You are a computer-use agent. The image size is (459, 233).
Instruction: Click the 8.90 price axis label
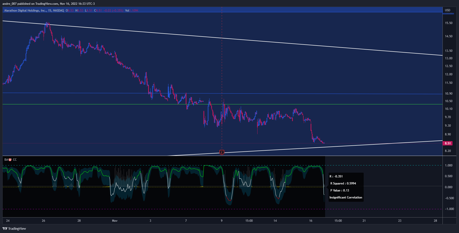[x=448, y=134]
